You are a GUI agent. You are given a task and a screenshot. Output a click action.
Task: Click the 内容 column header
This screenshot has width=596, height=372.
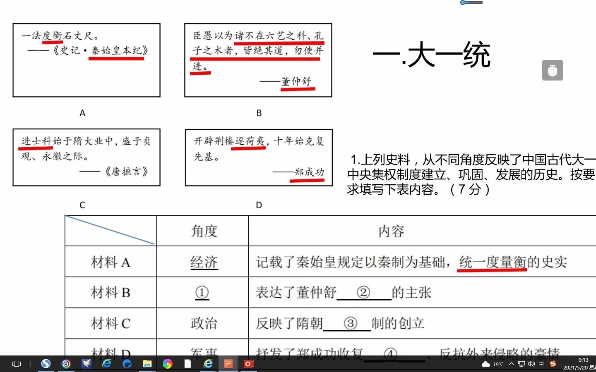(x=391, y=231)
